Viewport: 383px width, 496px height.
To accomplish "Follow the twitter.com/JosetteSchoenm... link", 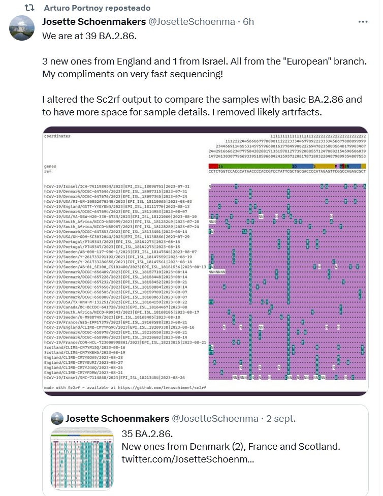I will (x=187, y=459).
